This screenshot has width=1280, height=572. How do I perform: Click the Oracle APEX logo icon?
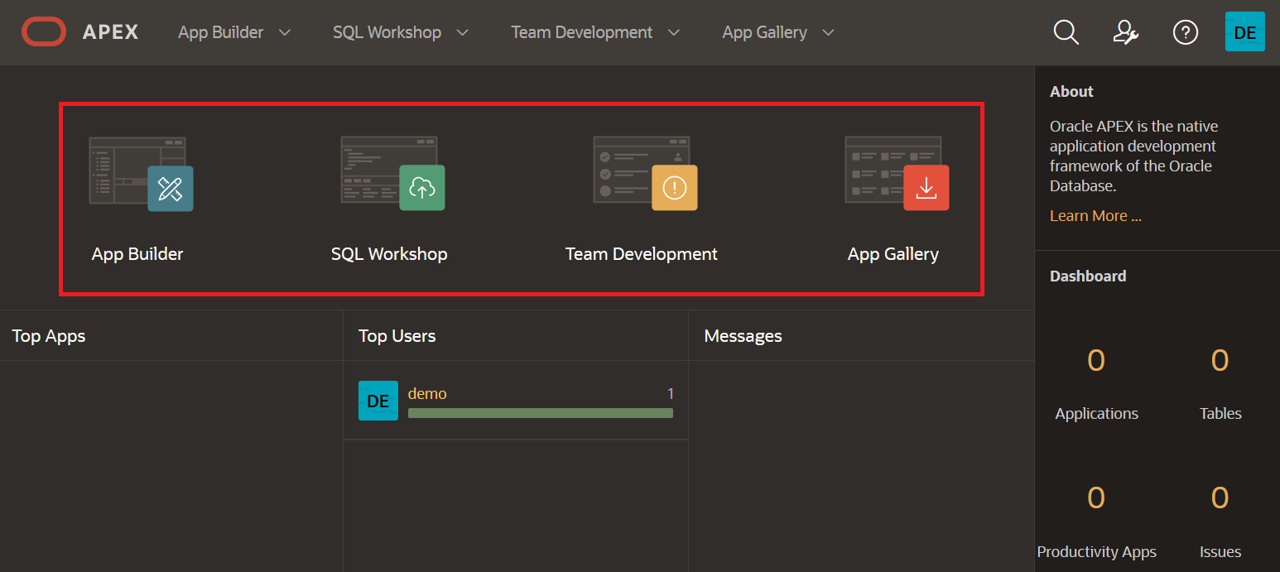(x=44, y=32)
